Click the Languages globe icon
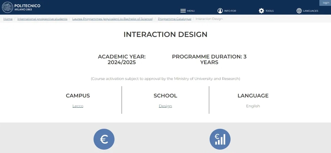 (299, 11)
